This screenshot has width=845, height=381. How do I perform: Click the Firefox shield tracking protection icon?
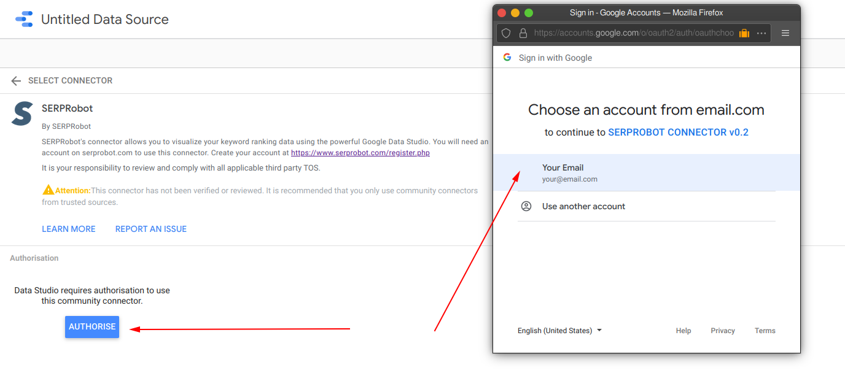pyautogui.click(x=507, y=33)
